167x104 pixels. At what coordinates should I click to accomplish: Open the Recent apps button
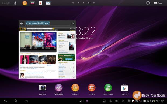click(26, 101)
